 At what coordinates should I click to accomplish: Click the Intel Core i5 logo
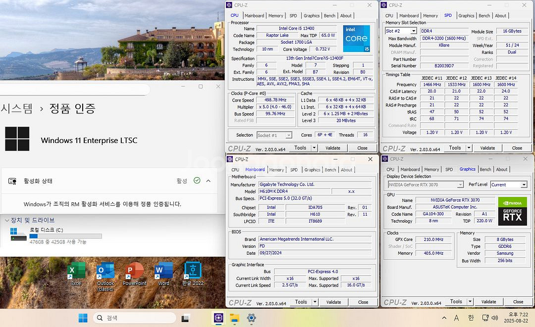pyautogui.click(x=356, y=39)
